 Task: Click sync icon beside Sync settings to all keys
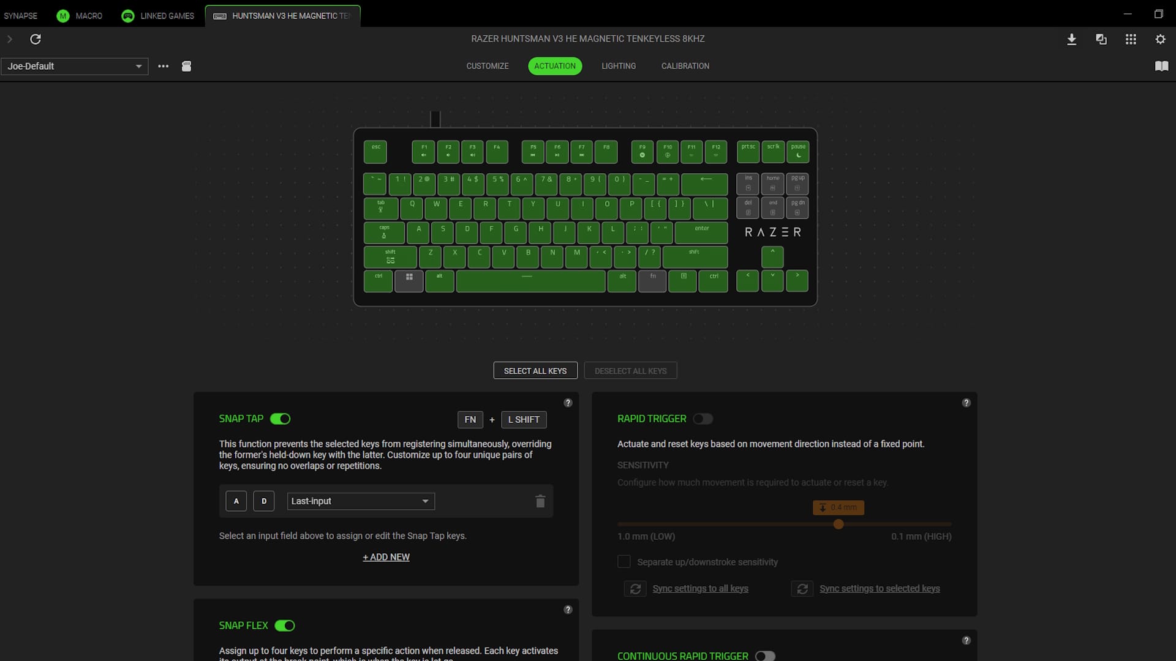[x=635, y=589]
